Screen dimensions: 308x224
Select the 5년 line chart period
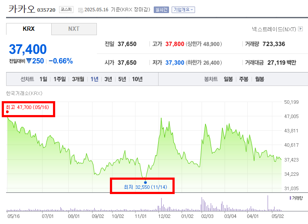[x=122, y=79]
